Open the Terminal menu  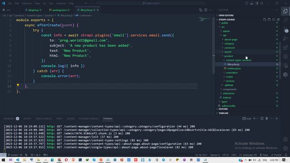tap(61, 3)
